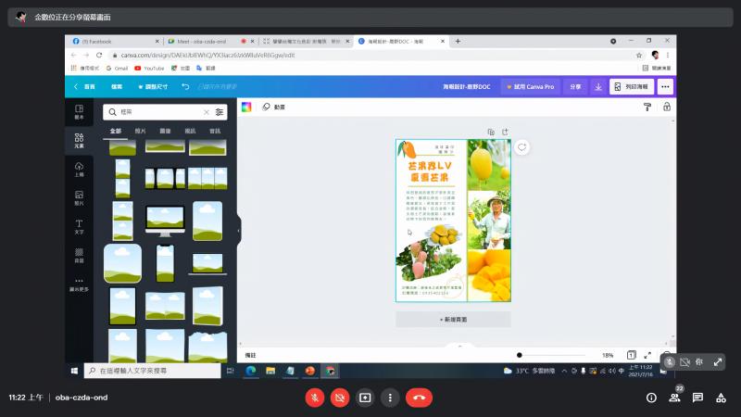Choose the smartphone frame thumbnail
This screenshot has width=741, height=417.
tap(165, 263)
